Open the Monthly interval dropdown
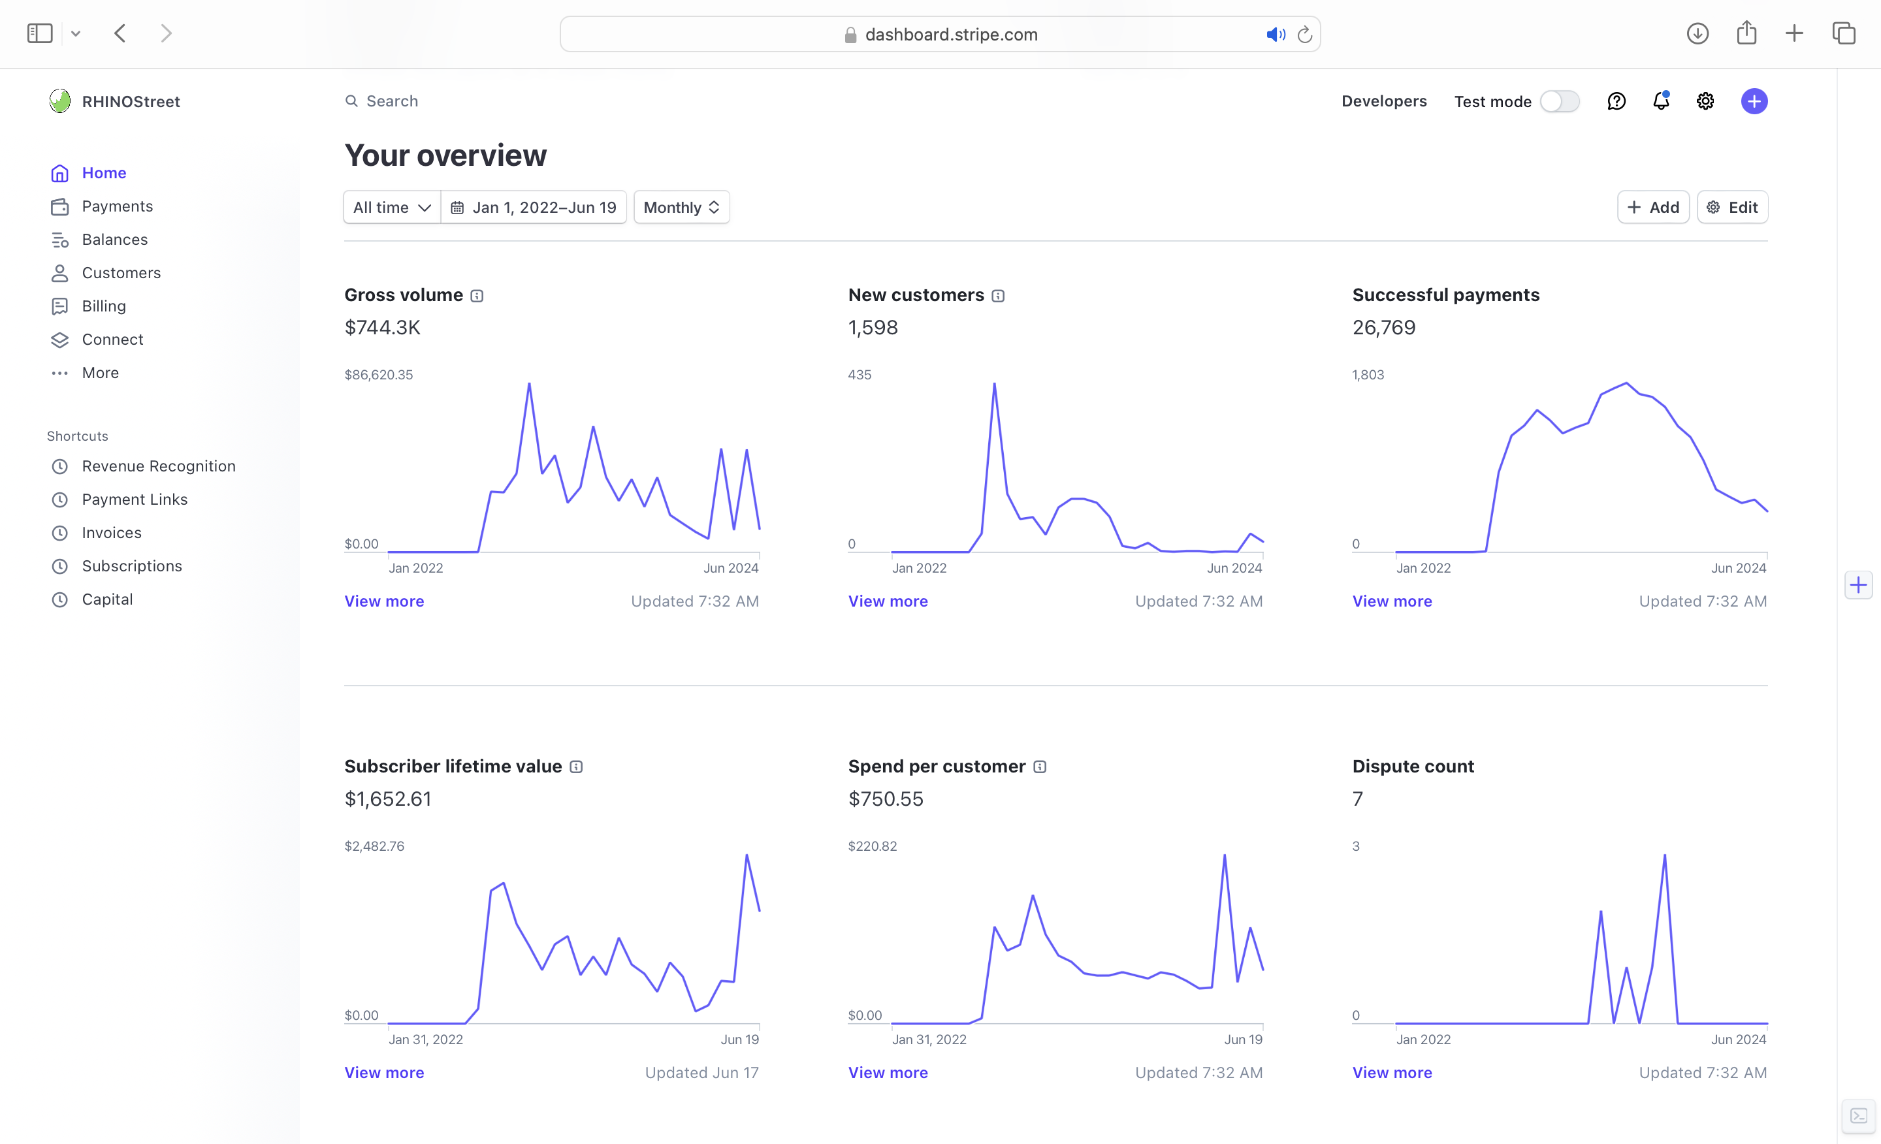 681,207
